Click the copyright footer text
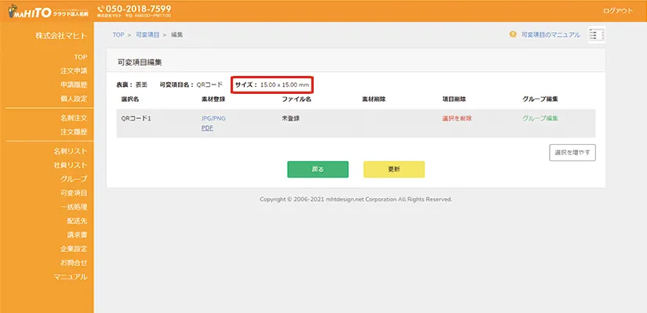This screenshot has height=313, width=647. [356, 200]
